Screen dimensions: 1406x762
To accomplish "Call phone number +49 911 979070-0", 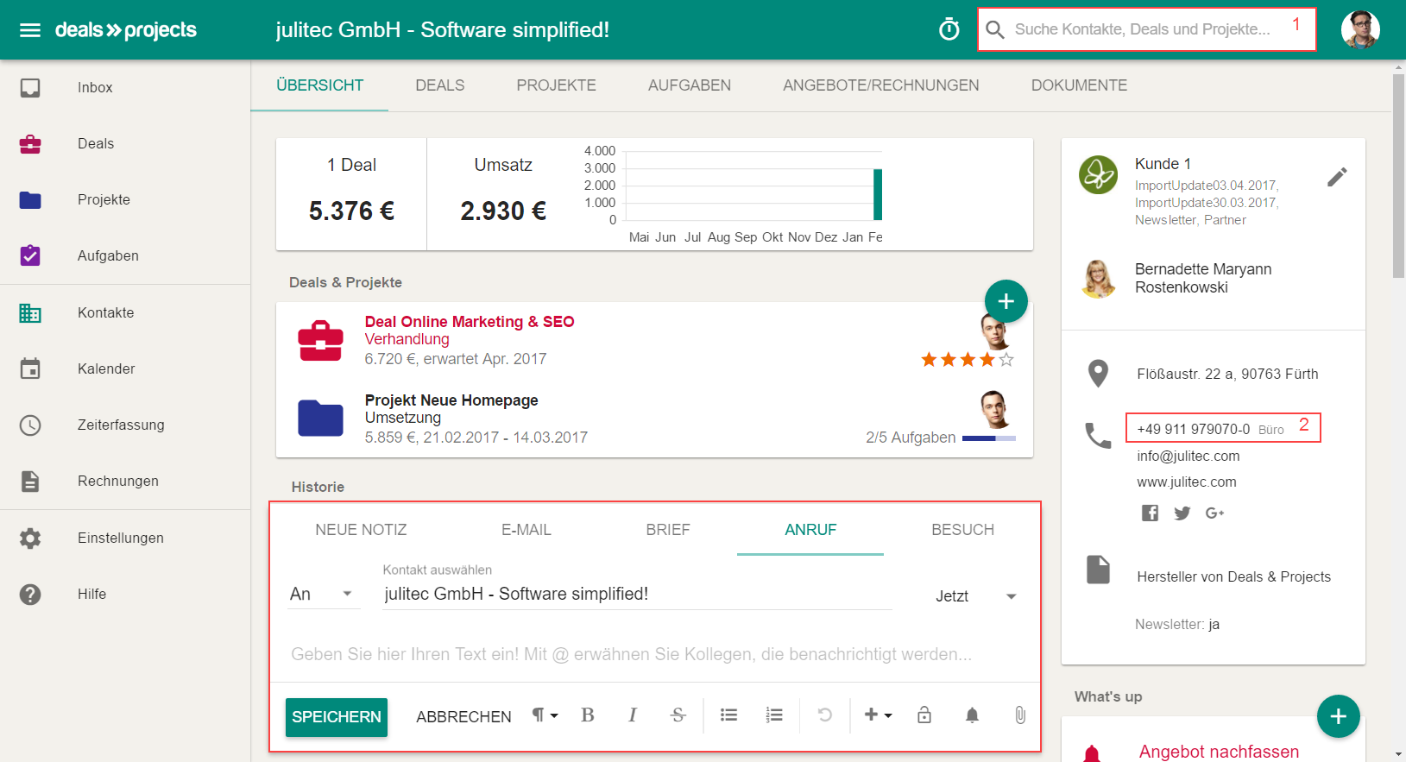I will pos(1193,429).
